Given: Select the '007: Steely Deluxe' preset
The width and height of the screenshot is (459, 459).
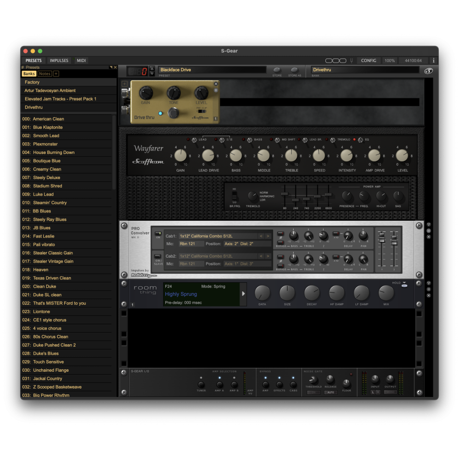Looking at the screenshot, I should [x=46, y=178].
